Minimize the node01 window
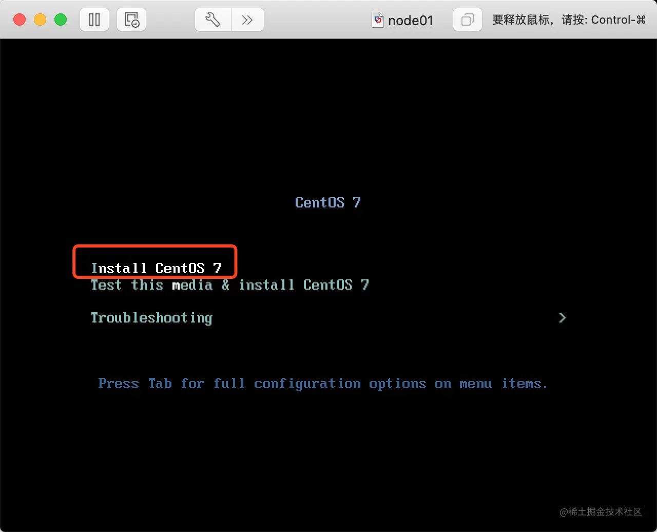Image resolution: width=657 pixels, height=532 pixels. point(40,20)
